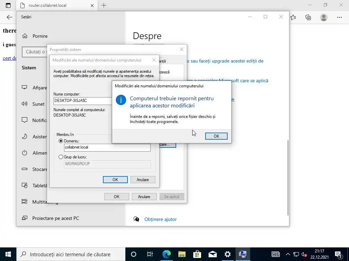Open the power settings icon
The image size is (349, 261).
(x=25, y=153)
